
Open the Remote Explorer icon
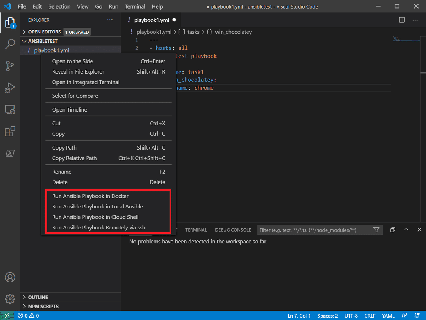[10, 109]
